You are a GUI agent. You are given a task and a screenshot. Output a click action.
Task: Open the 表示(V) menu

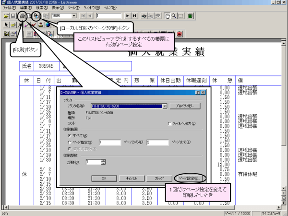(x=58, y=8)
